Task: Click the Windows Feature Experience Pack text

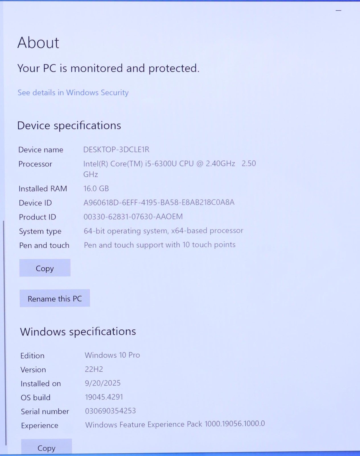Action: (175, 424)
